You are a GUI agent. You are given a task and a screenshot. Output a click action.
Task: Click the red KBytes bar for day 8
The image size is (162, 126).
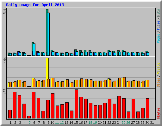tap(43, 115)
